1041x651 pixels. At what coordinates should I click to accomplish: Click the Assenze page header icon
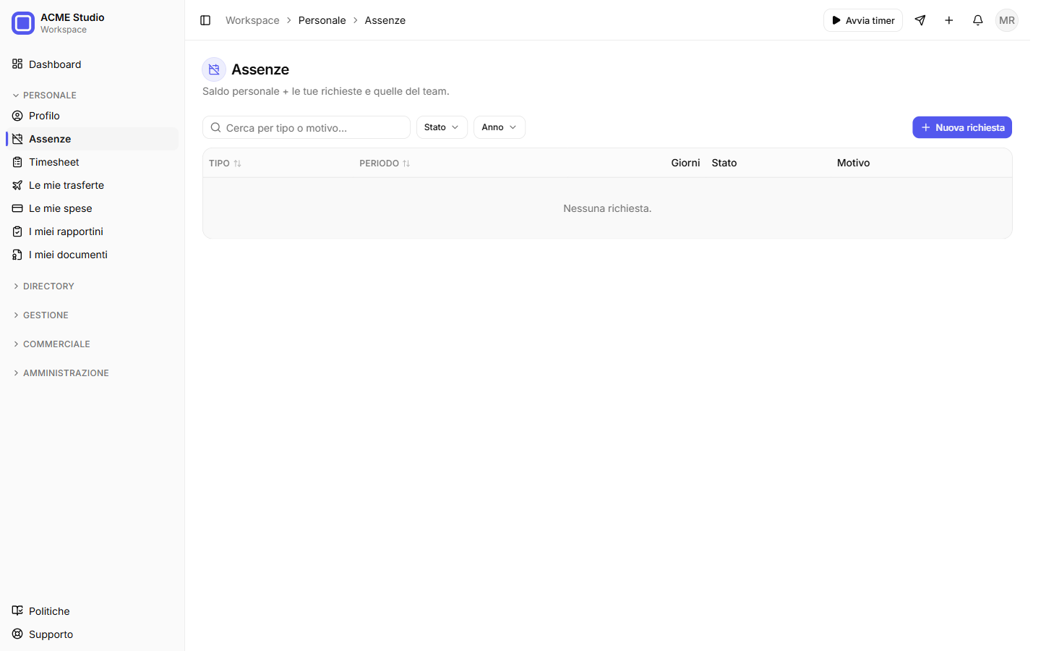click(x=214, y=69)
